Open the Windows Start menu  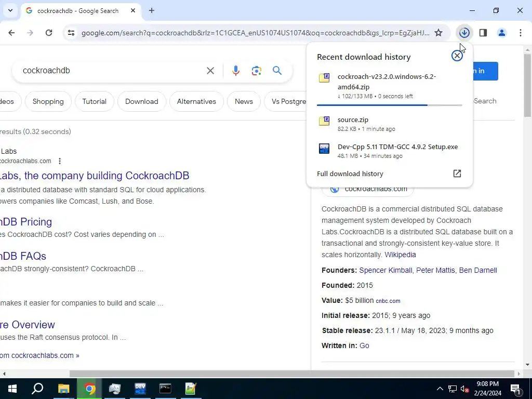coord(12,389)
